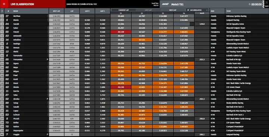Select rider Tatay's row
Viewport: 269px width, 137px height.
tap(134, 103)
